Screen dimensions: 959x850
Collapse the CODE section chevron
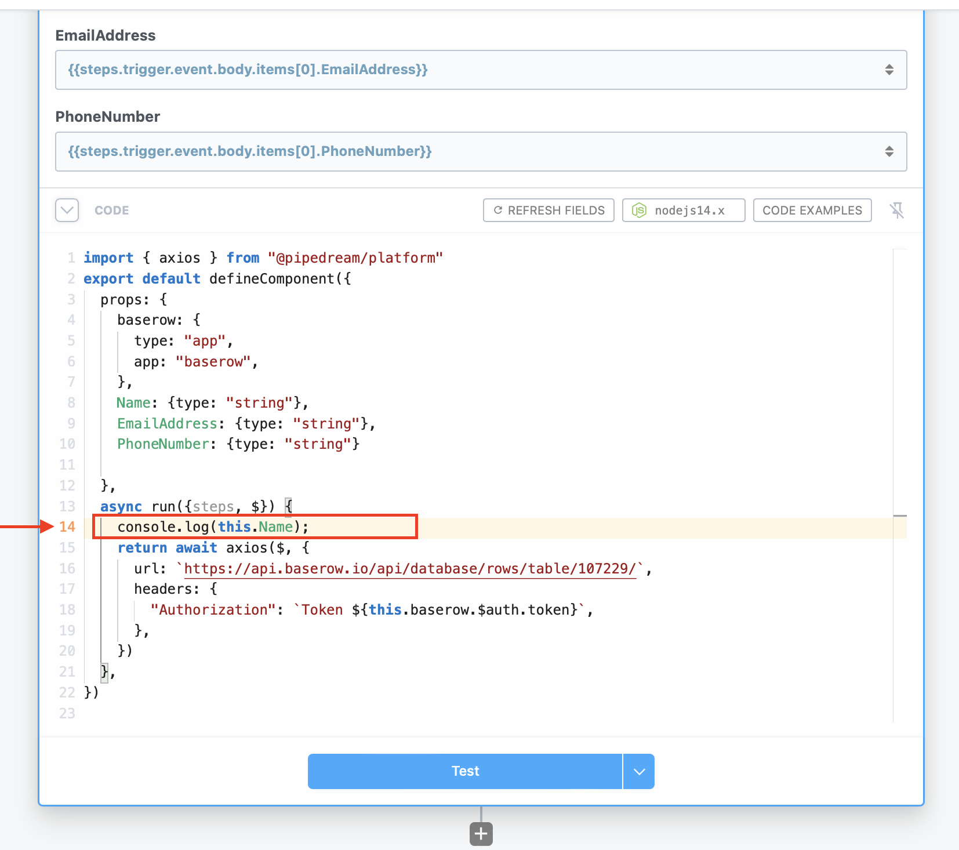(67, 210)
